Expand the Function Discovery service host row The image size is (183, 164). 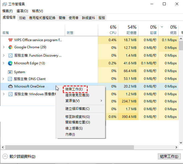point(4,55)
